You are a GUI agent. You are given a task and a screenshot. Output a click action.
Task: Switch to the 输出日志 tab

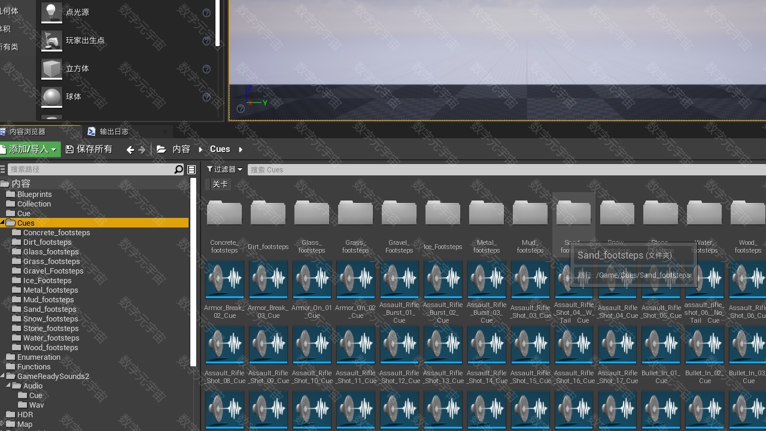click(x=113, y=132)
